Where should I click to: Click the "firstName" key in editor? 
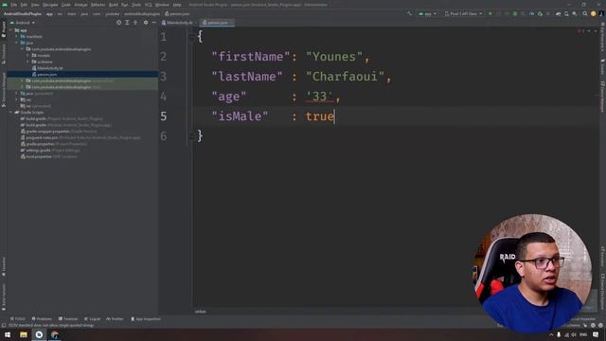click(x=250, y=57)
